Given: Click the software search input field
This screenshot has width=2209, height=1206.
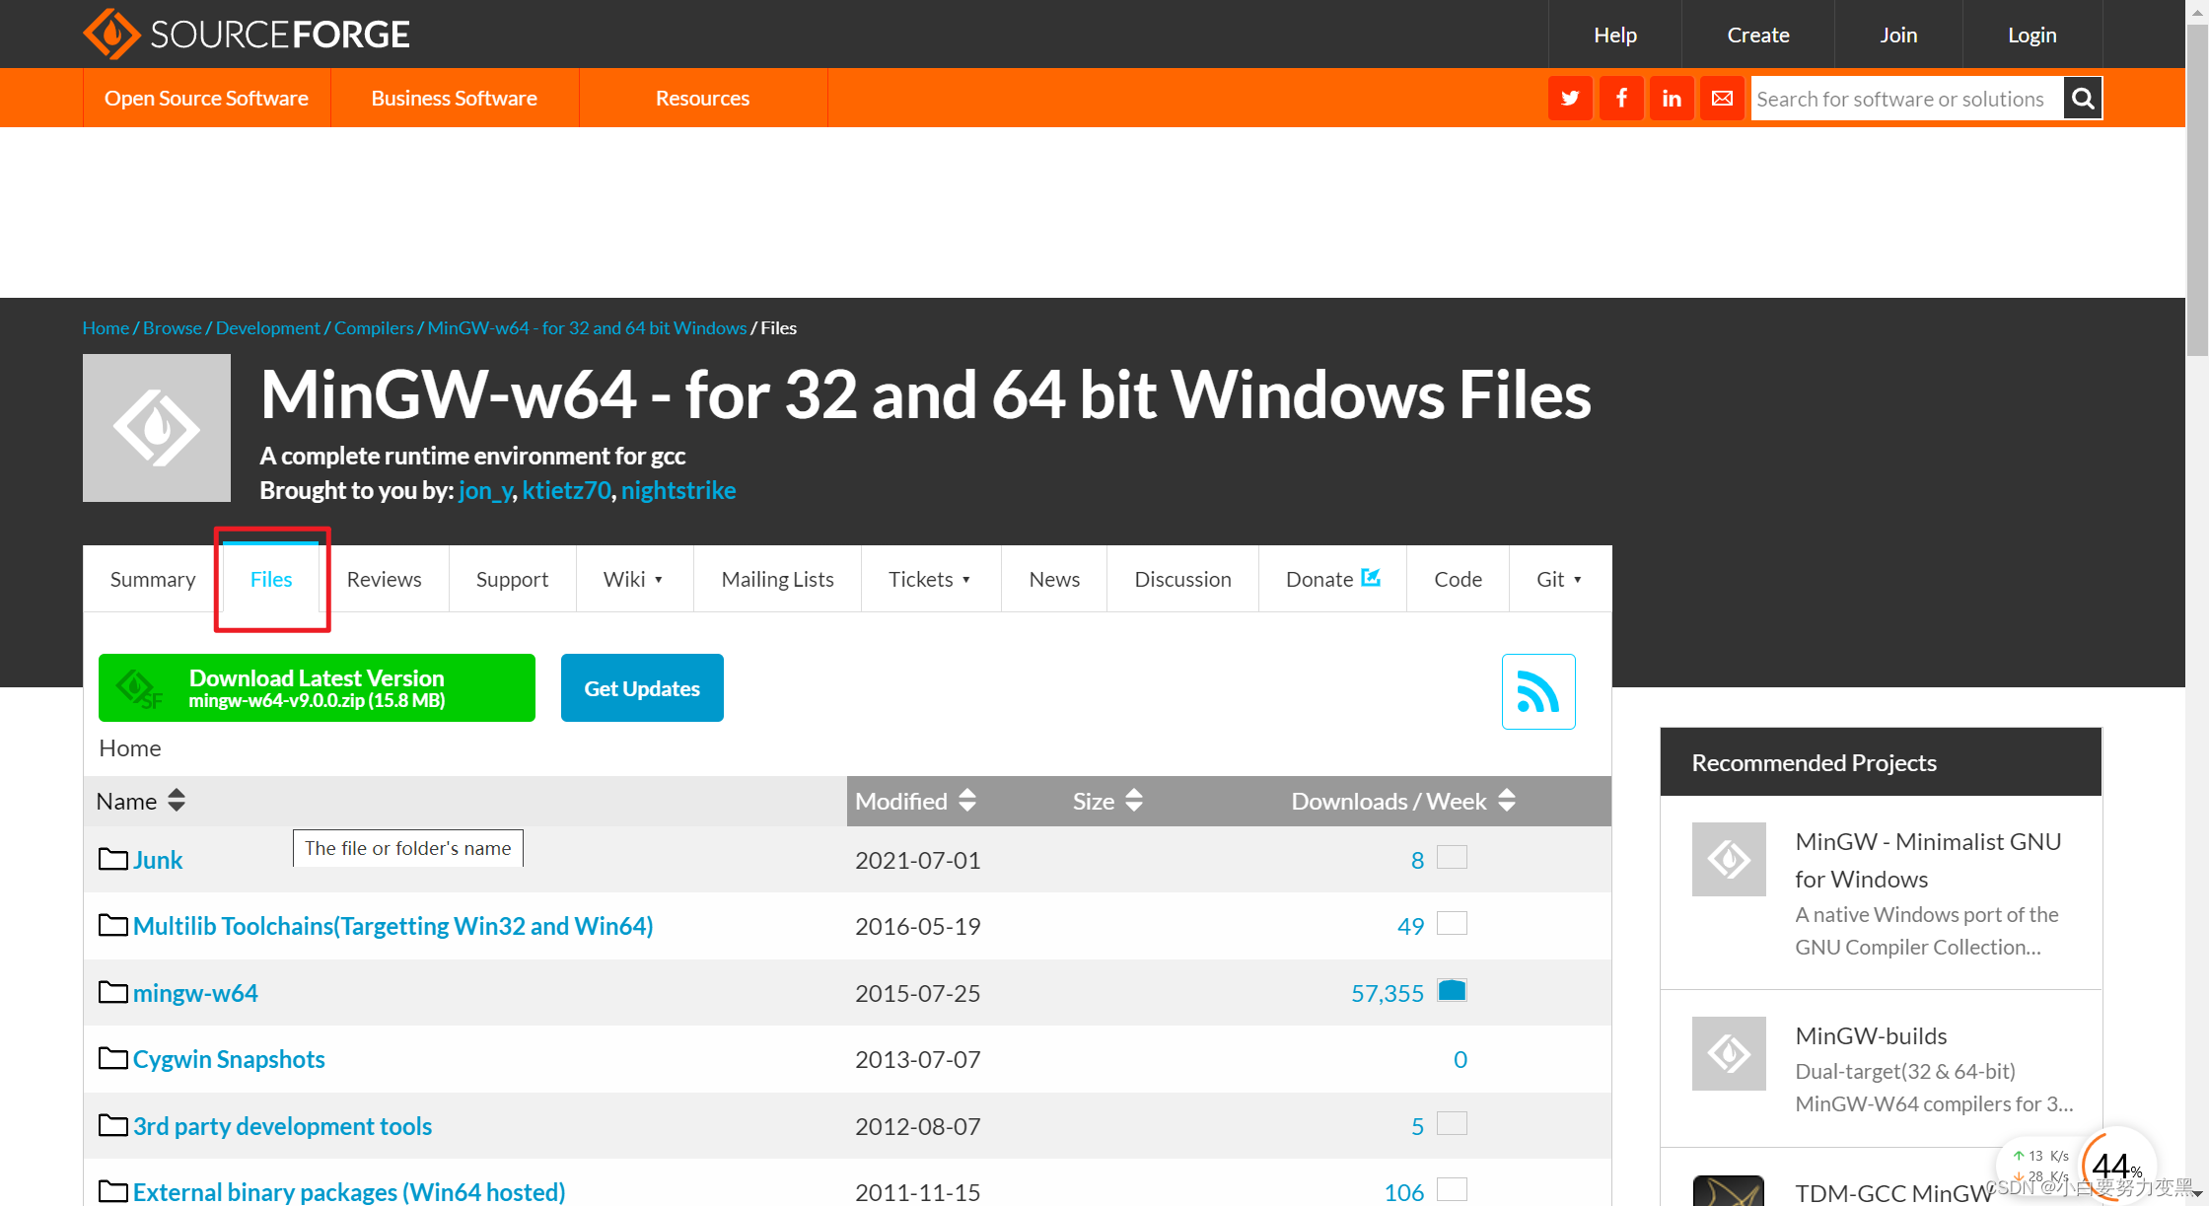Looking at the screenshot, I should click(1903, 99).
